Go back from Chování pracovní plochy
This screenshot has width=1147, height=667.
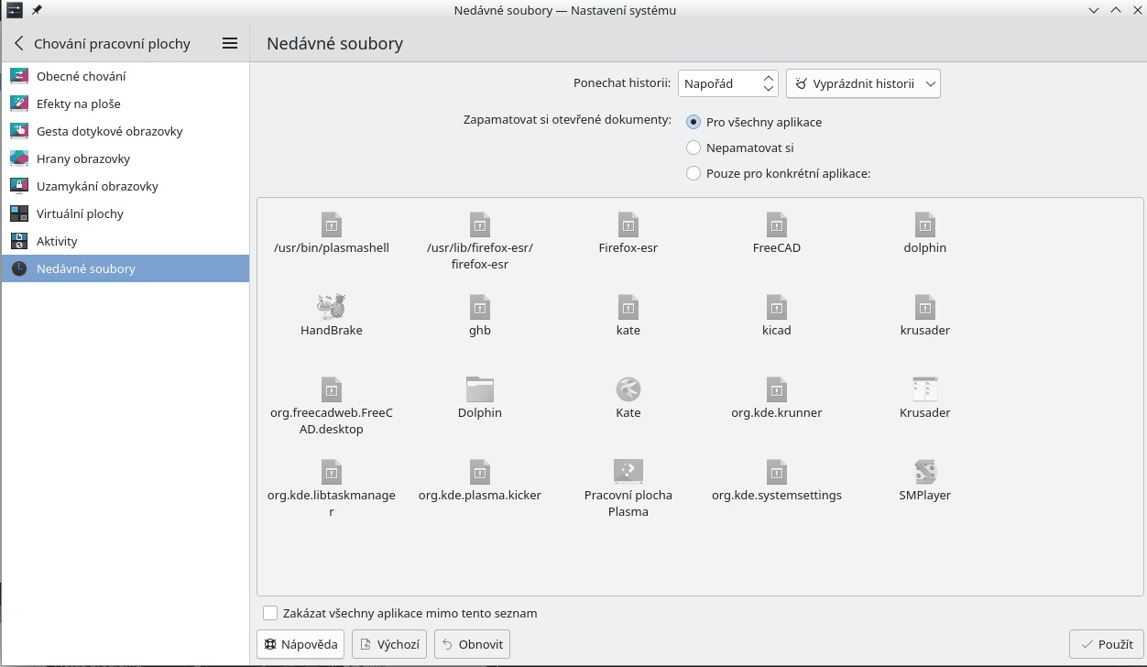pos(18,43)
